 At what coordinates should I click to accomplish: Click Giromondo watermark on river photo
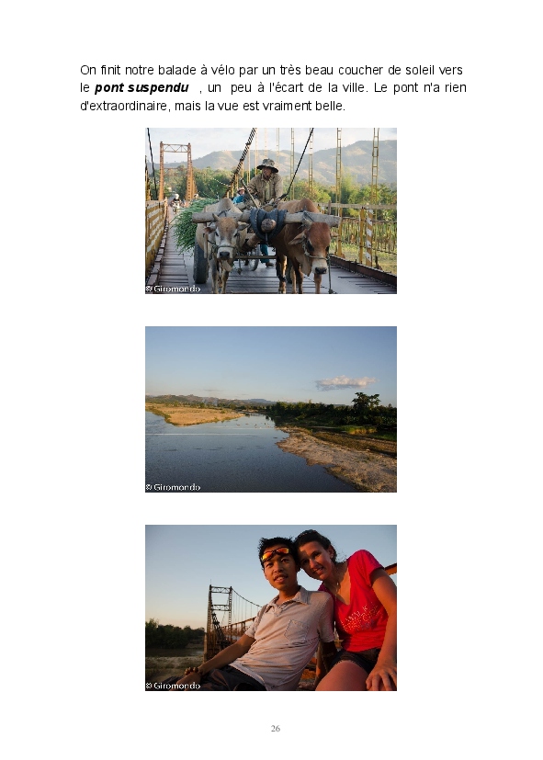[x=173, y=487]
